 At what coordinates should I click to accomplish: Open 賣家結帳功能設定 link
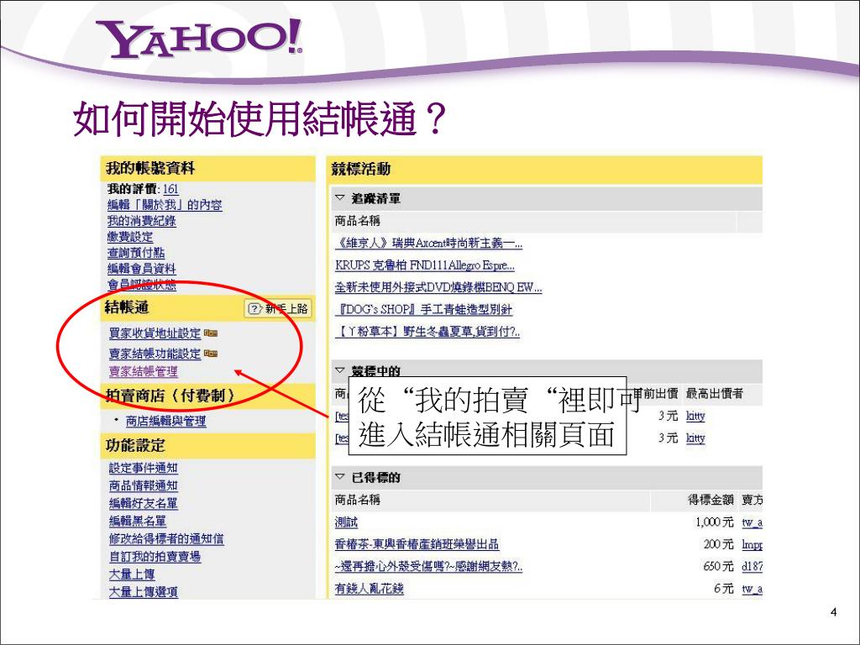155,354
